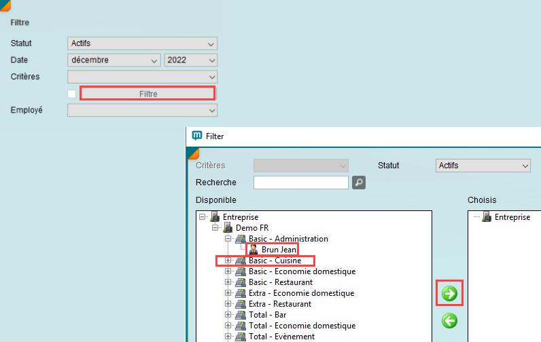Screen dimensions: 541x342
Task: Click the Recherche text field
Action: (300, 182)
